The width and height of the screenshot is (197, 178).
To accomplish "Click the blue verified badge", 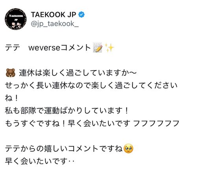I will (x=82, y=15).
